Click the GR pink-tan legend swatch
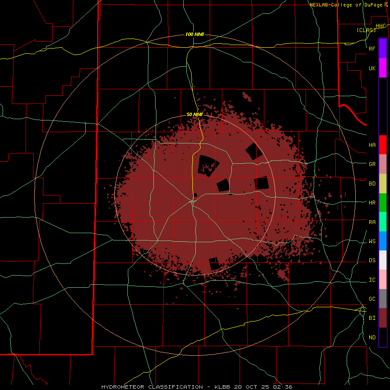The height and width of the screenshot is (390, 390). click(383, 164)
